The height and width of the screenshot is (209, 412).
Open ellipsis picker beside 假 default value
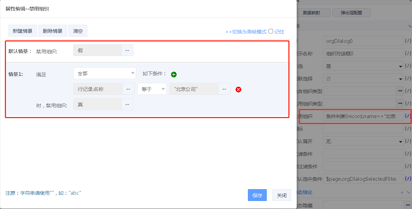pyautogui.click(x=127, y=50)
